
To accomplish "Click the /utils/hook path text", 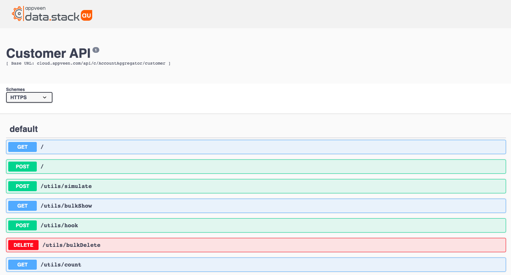I will click(59, 225).
